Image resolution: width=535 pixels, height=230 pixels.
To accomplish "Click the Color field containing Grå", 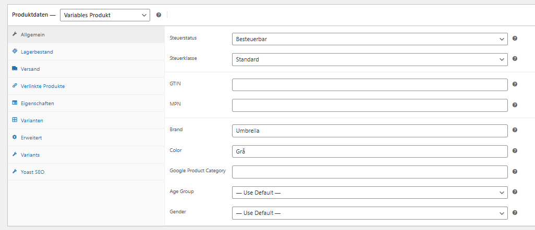I will coord(370,151).
